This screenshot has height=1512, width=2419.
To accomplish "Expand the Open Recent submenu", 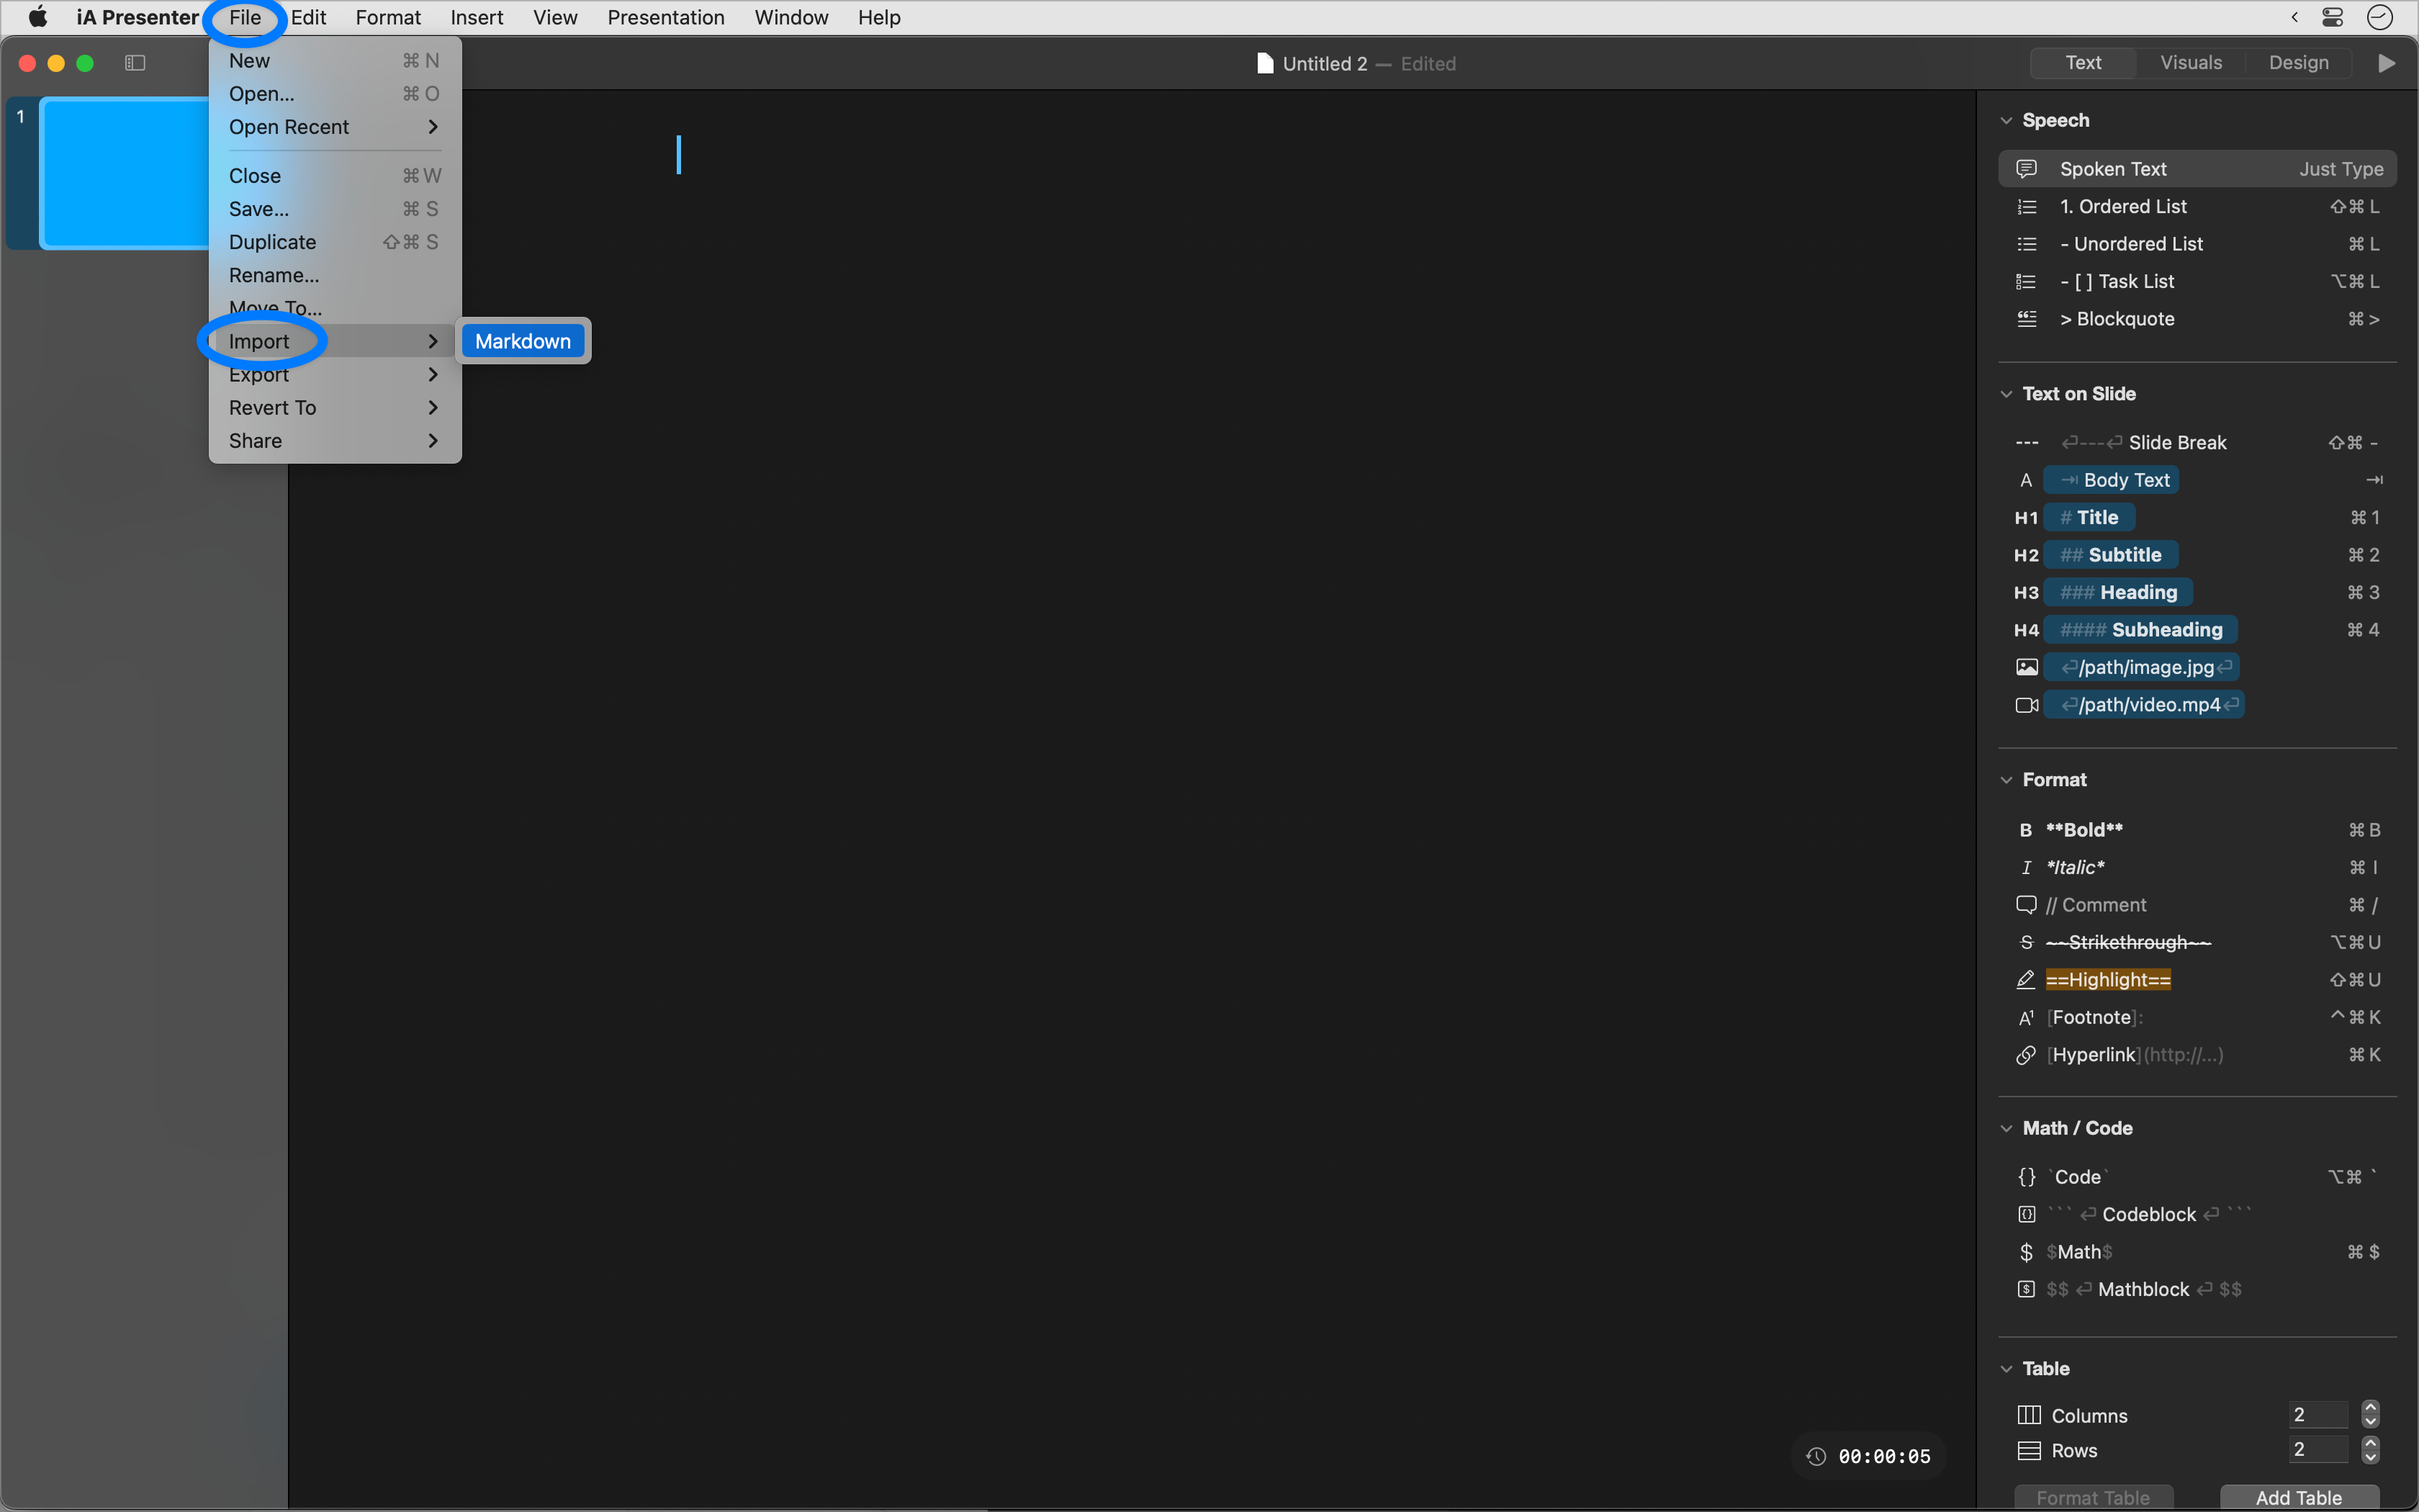I will tap(335, 127).
